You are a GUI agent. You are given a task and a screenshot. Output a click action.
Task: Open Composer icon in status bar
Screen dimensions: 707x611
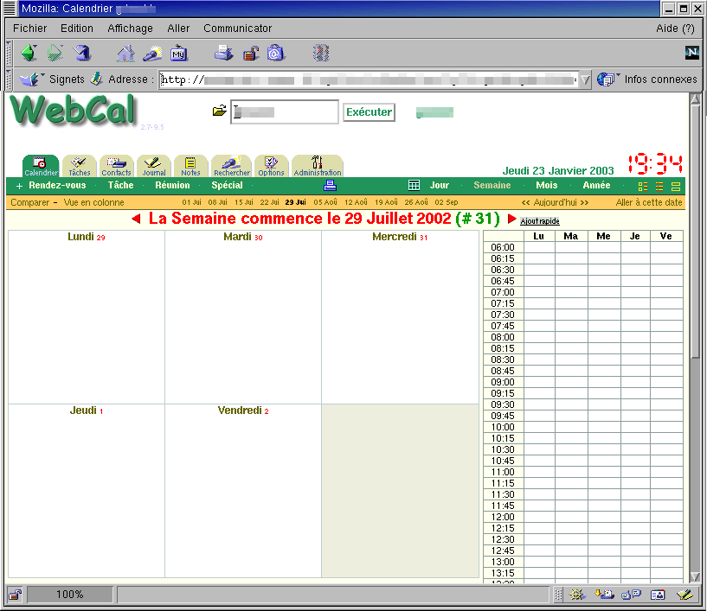685,595
